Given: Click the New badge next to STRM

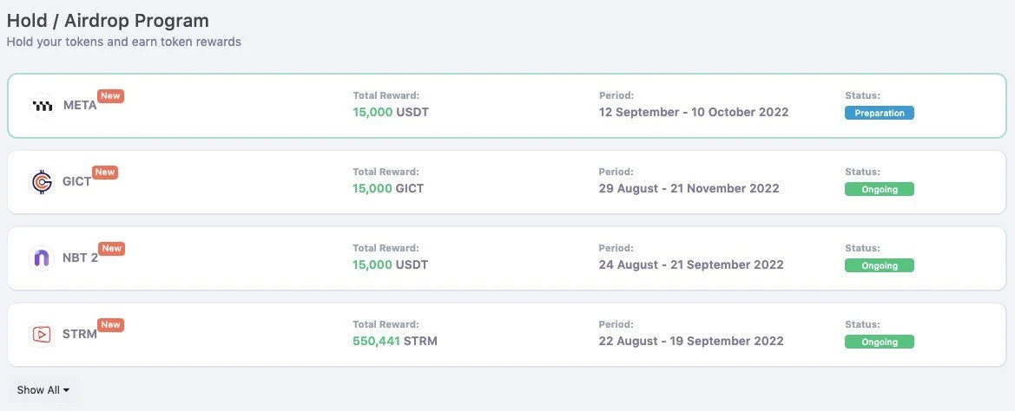Looking at the screenshot, I should tap(111, 325).
